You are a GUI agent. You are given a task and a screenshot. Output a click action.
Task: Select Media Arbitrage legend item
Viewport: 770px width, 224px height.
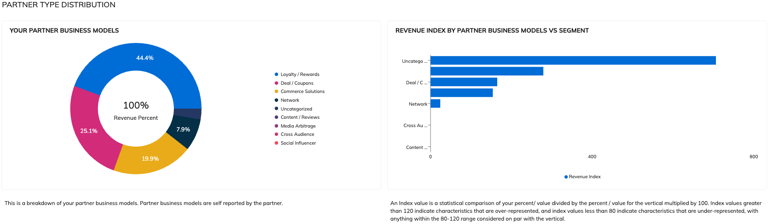point(298,126)
